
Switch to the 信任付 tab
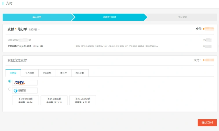pos(63,73)
